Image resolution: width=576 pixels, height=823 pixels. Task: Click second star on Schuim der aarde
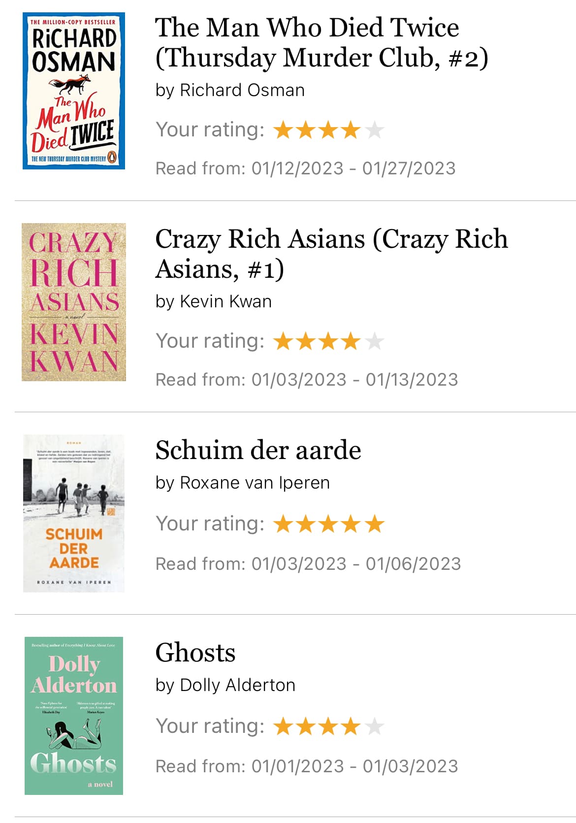coord(306,524)
